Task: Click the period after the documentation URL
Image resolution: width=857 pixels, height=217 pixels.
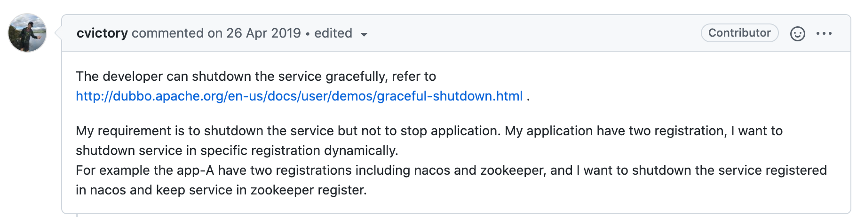Action: click(528, 97)
